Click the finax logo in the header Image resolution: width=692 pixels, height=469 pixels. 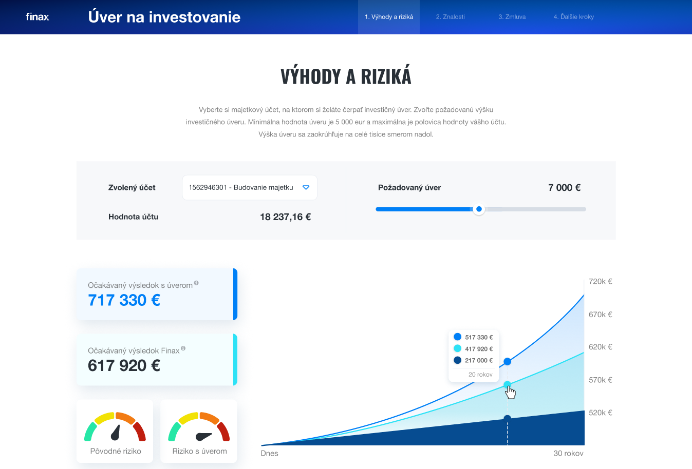38,17
